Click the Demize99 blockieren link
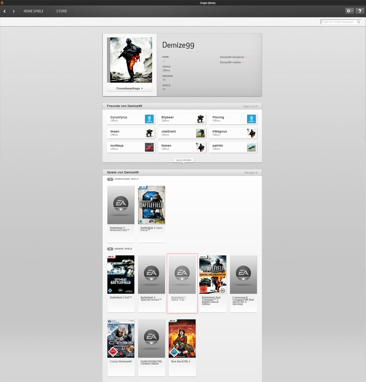This screenshot has height=382, width=366. 232,57
